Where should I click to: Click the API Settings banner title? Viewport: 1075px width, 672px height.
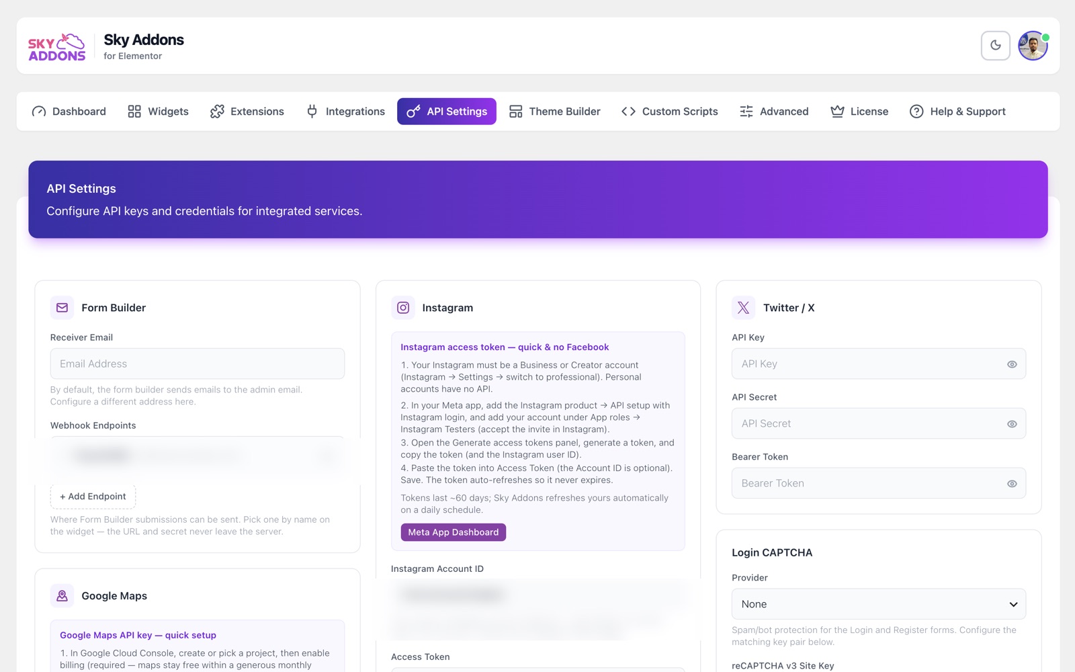coord(81,189)
